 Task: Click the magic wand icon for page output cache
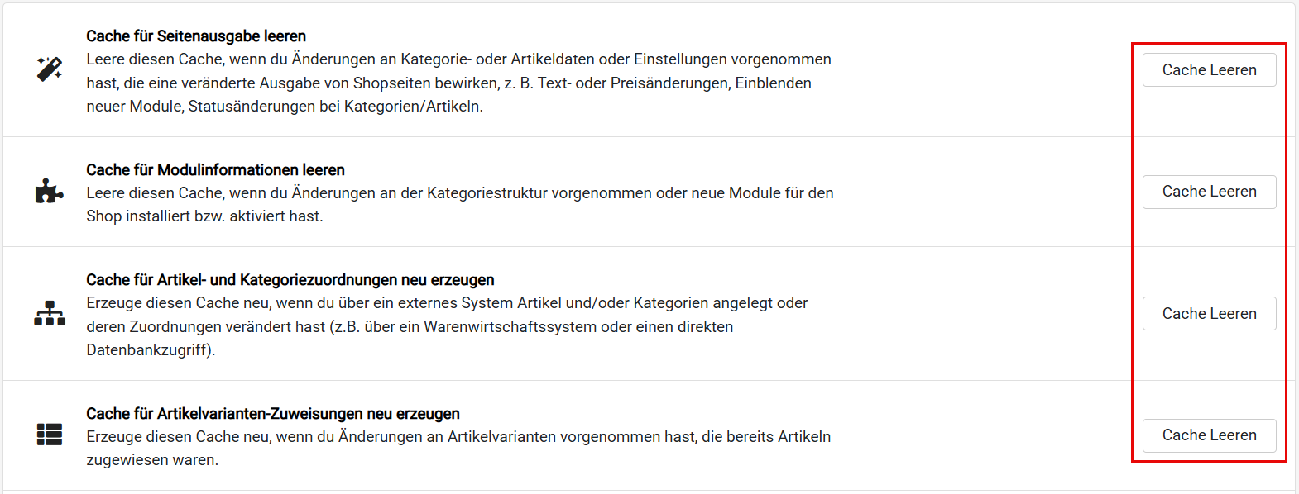tap(50, 69)
